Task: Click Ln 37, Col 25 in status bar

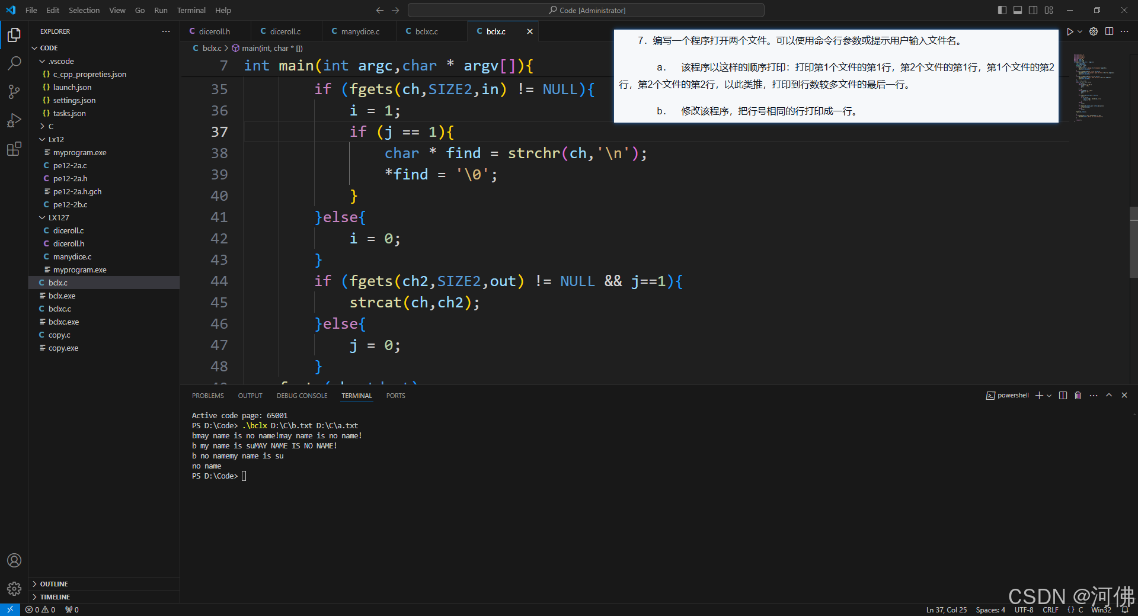Action: (x=946, y=609)
